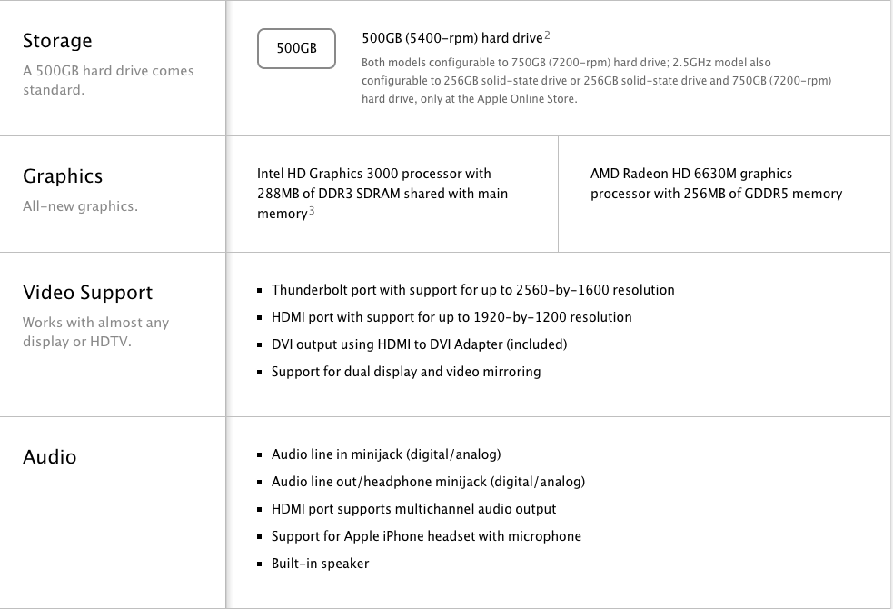The image size is (893, 609).
Task: Select the Video Support heading
Action: pyautogui.click(x=87, y=293)
